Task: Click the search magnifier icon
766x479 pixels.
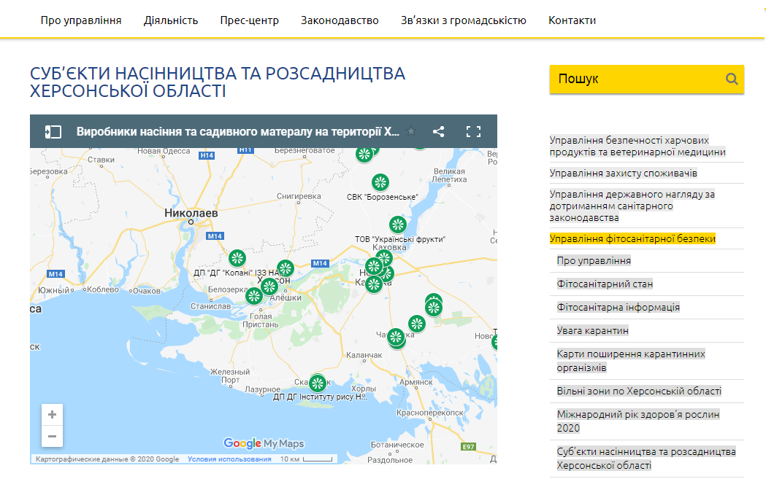Action: click(x=731, y=79)
